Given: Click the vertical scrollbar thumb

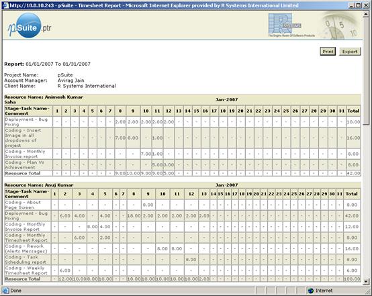Looking at the screenshot, I should (365, 70).
